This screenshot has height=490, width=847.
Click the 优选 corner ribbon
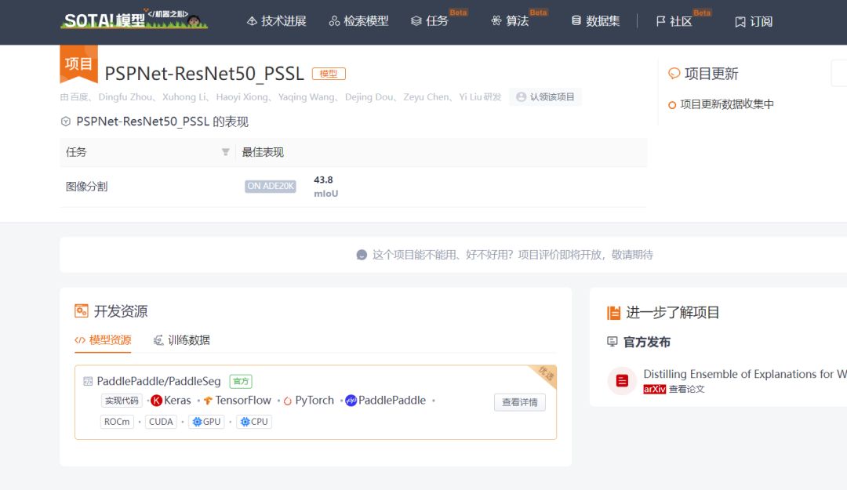[544, 376]
